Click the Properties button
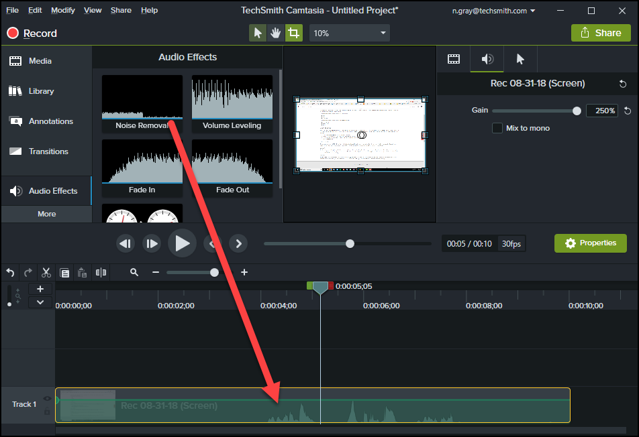The height and width of the screenshot is (437, 639). coord(590,243)
